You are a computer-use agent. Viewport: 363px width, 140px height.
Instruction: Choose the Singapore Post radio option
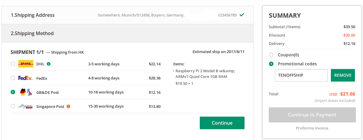point(13,106)
